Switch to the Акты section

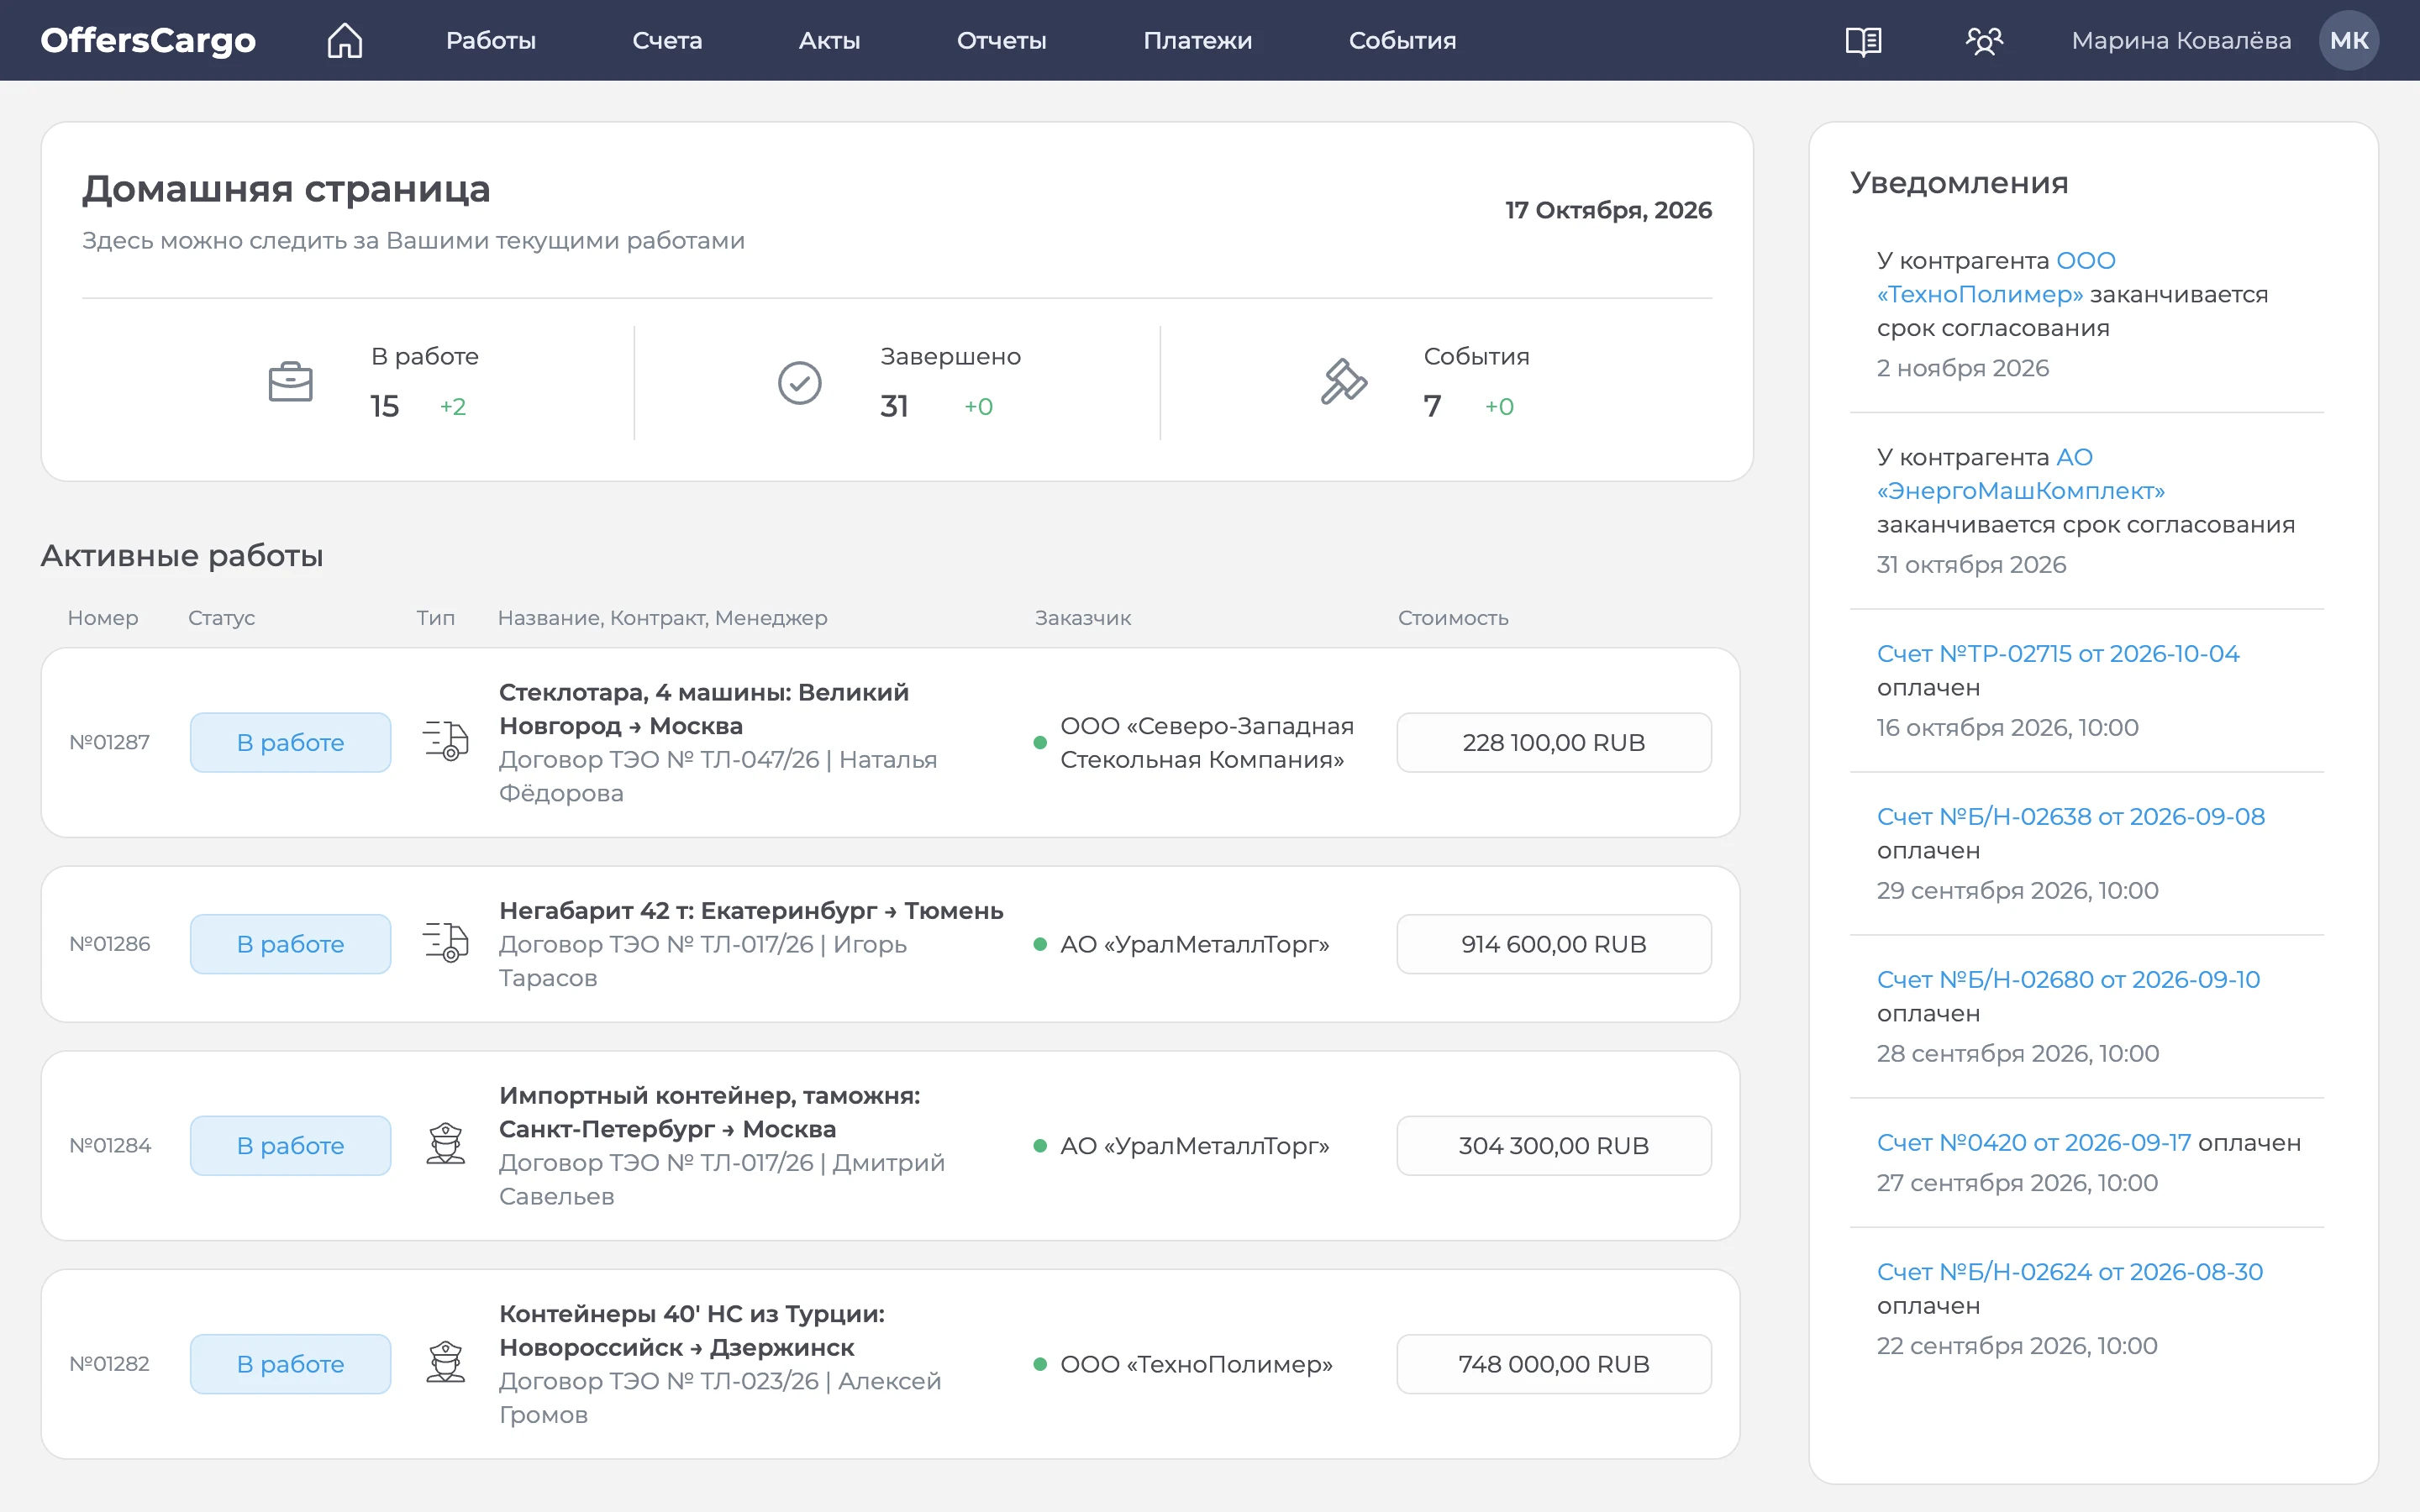coord(829,41)
